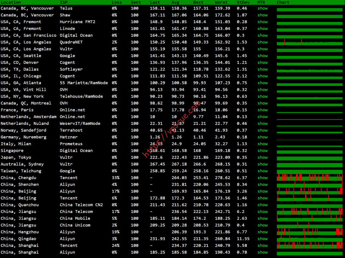Select the Taiwan, Taichung location cell
Screen dimensions: 345x258
[x=21, y=171]
